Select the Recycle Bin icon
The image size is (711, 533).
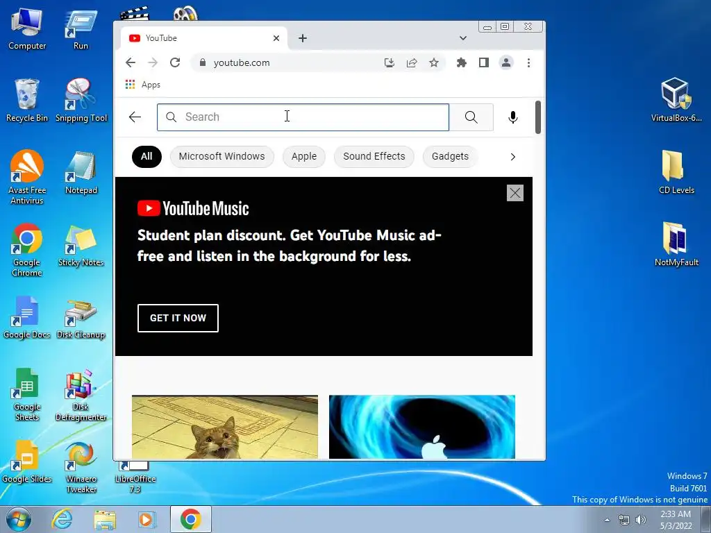tap(27, 101)
